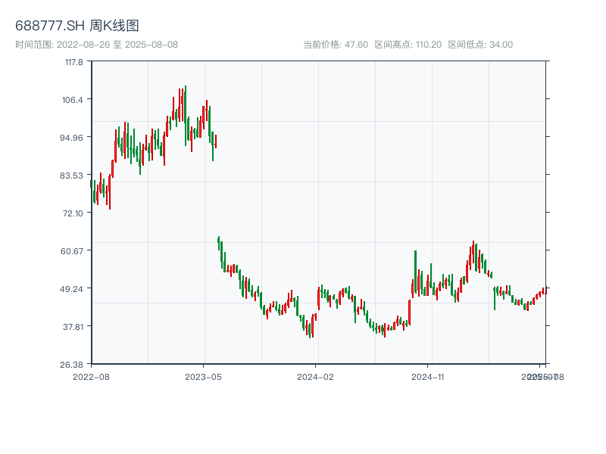Select the 2024-02 x-axis date label

316,376
